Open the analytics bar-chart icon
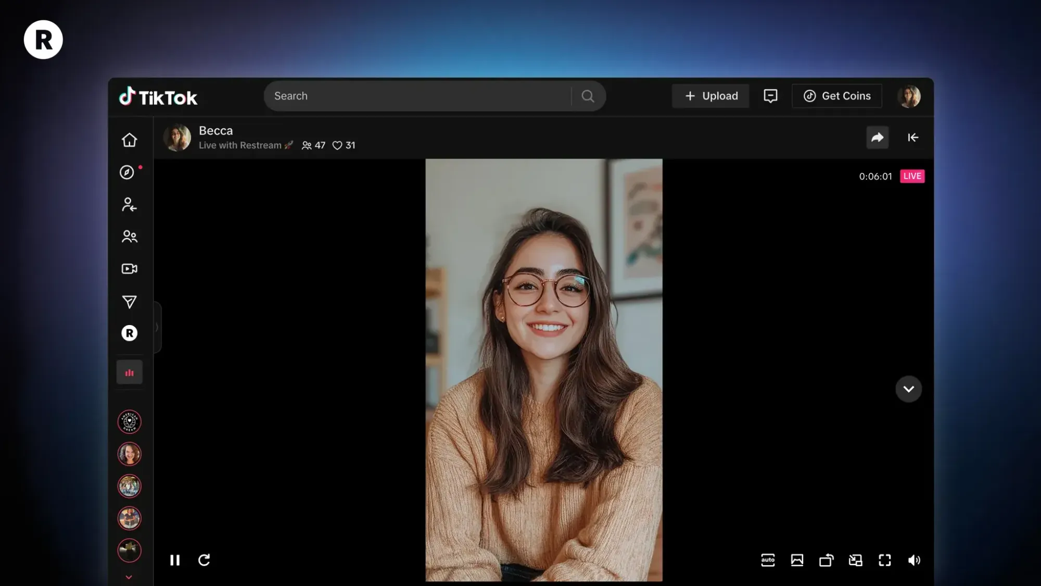The image size is (1041, 586). (129, 372)
